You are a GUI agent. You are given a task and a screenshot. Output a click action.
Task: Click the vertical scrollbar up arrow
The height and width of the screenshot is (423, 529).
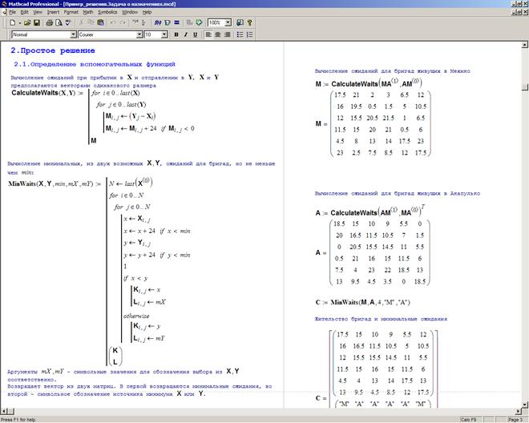525,45
